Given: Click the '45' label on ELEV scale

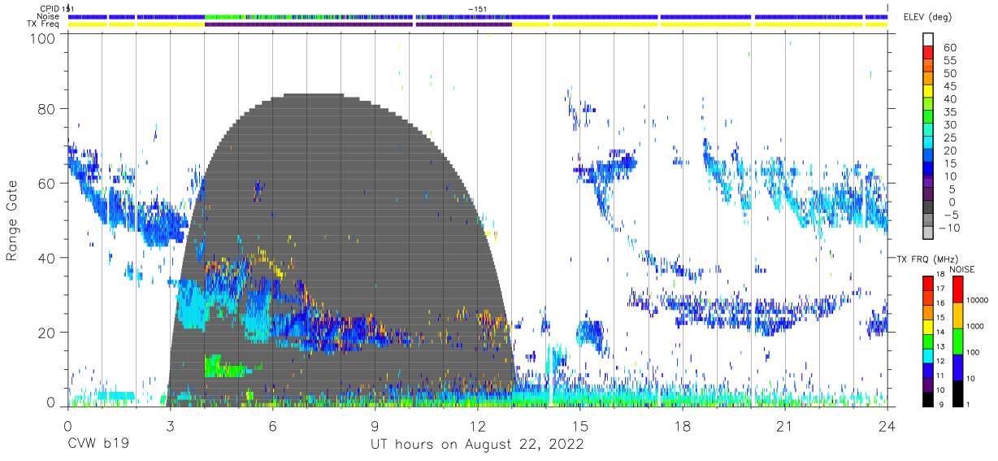Looking at the screenshot, I should pyautogui.click(x=949, y=86).
